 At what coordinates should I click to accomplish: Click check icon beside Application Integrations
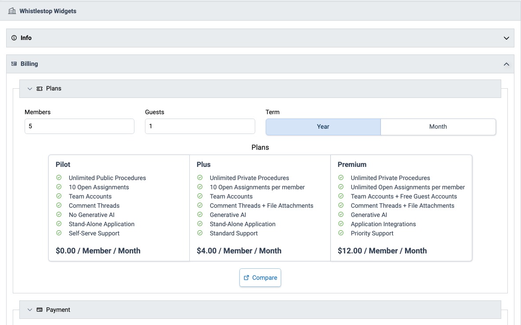pyautogui.click(x=341, y=224)
